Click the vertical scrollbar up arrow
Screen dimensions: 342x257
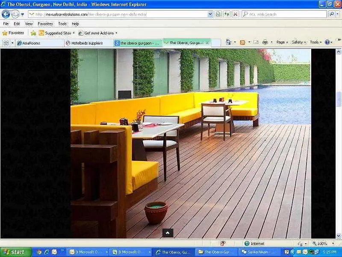pos(339,52)
